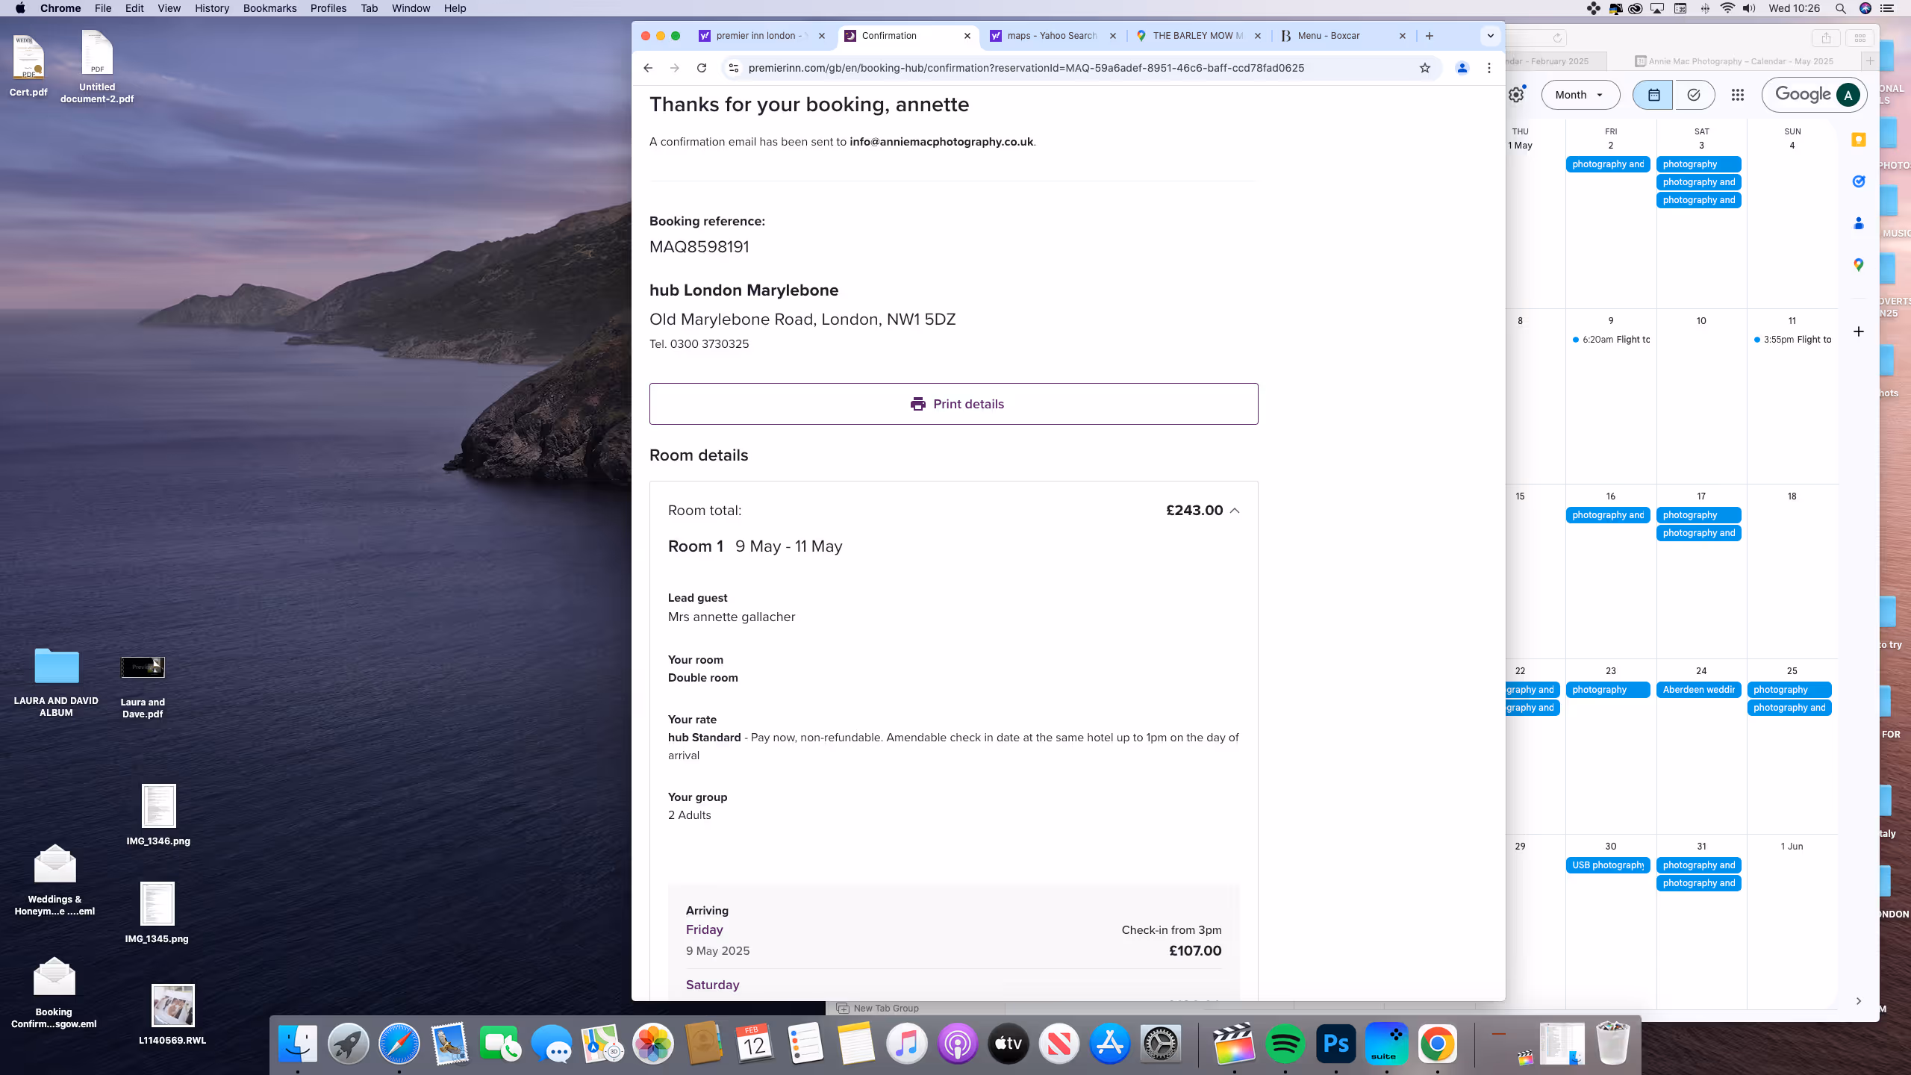The image size is (1911, 1075).
Task: Bookmark this page with star icon
Action: 1425,68
